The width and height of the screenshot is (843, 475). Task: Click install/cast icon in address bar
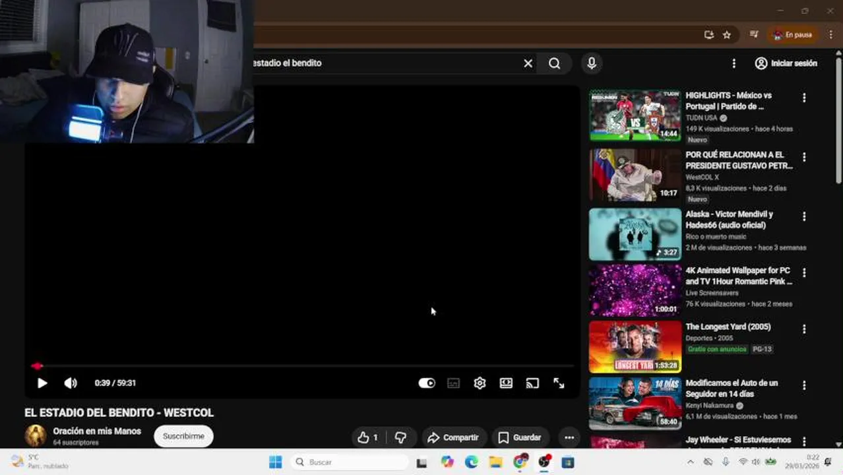pos(709,35)
